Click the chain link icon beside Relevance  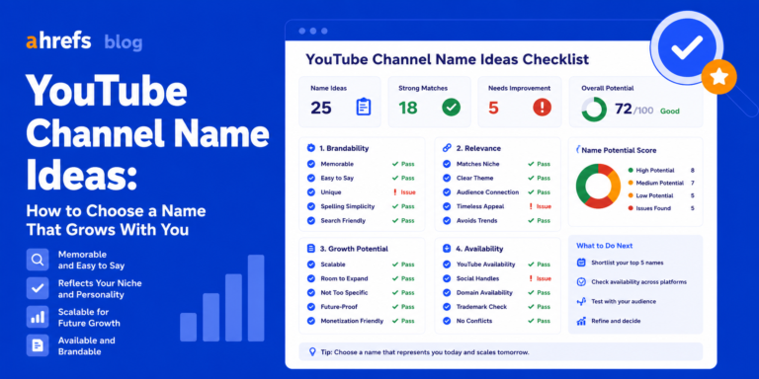pyautogui.click(x=447, y=148)
